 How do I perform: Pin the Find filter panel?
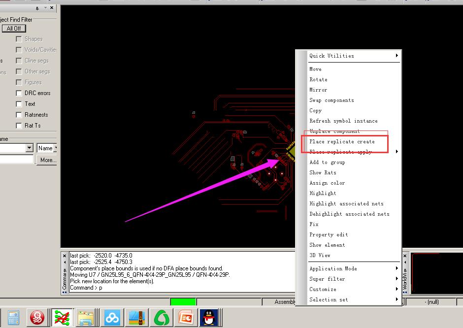click(37, 8)
